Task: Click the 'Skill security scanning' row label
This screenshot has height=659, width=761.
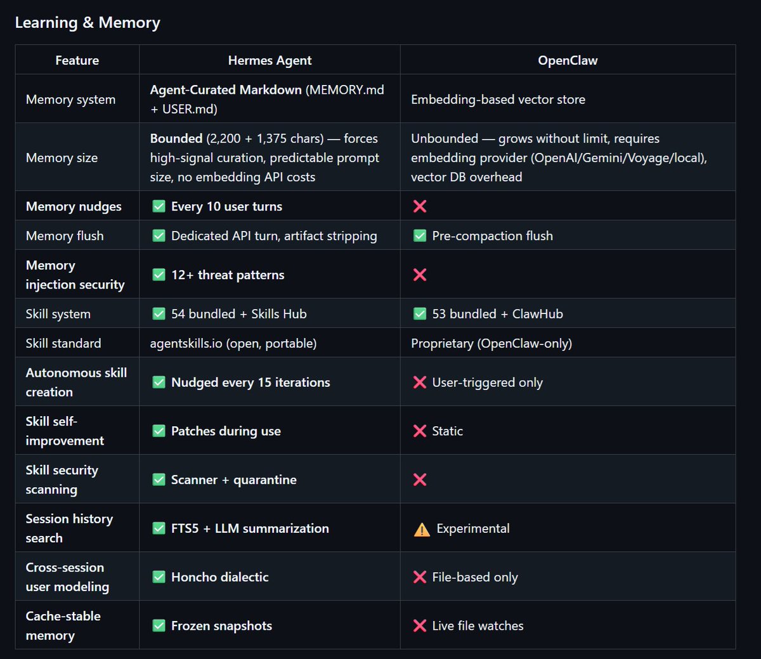Action: [62, 480]
